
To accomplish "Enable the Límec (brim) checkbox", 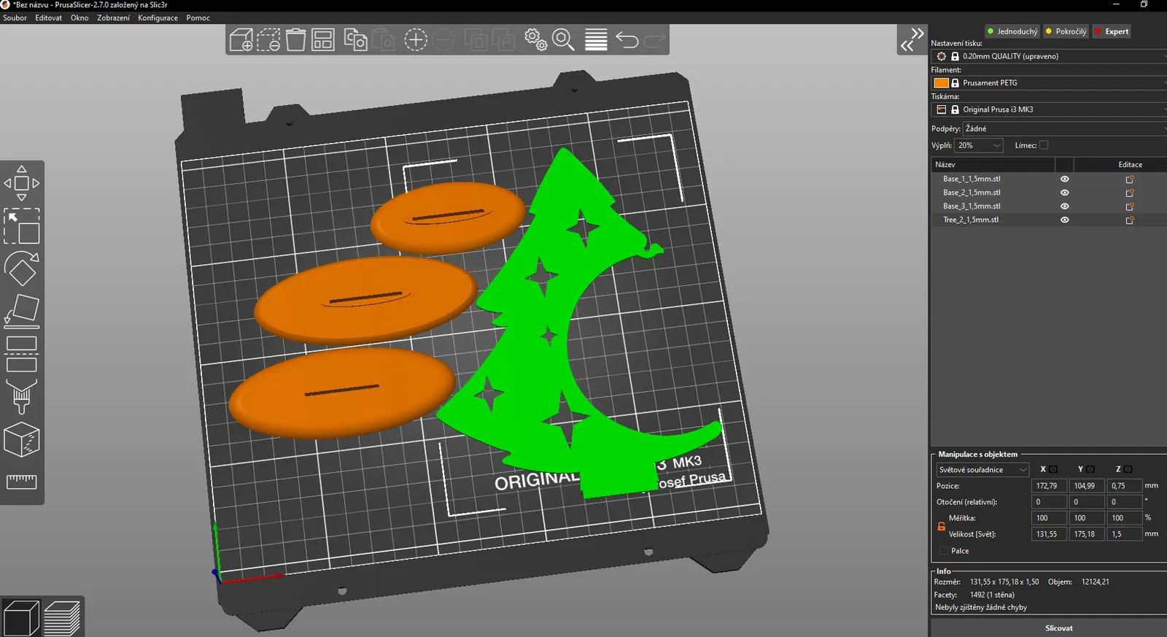I will tap(1044, 145).
